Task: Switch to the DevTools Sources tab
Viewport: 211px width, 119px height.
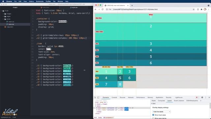Action: (x=122, y=98)
